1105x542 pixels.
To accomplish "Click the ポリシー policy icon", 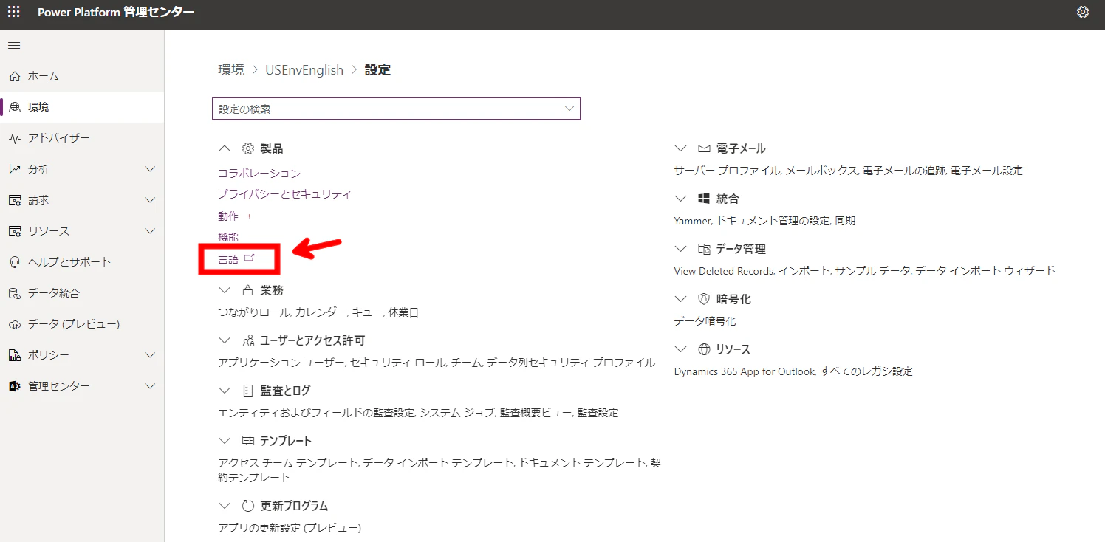I will click(x=14, y=355).
